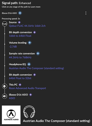Click the iBasso D16 ASIO output speaker icon
Screen dimensions: 92x126
click(5, 96)
